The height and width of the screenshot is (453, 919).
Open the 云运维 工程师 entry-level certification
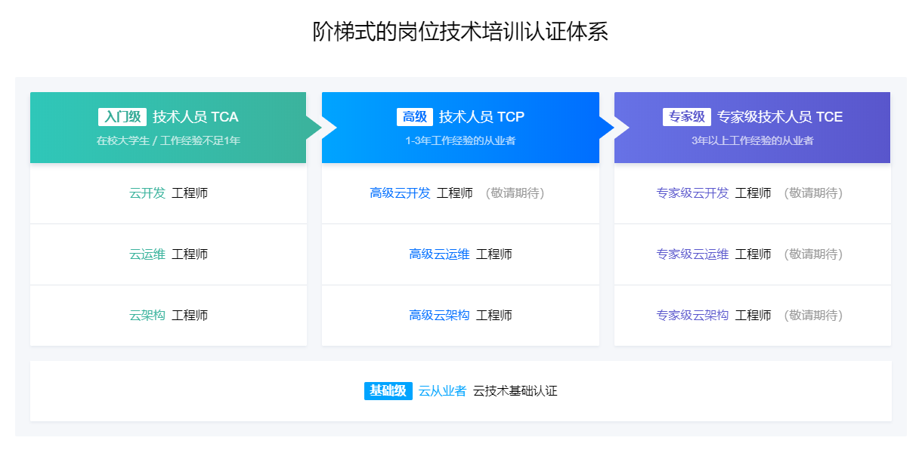coord(169,254)
